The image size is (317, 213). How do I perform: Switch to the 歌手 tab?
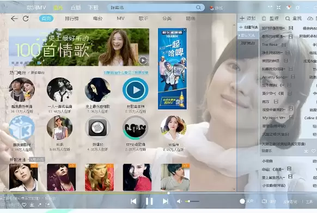click(143, 19)
